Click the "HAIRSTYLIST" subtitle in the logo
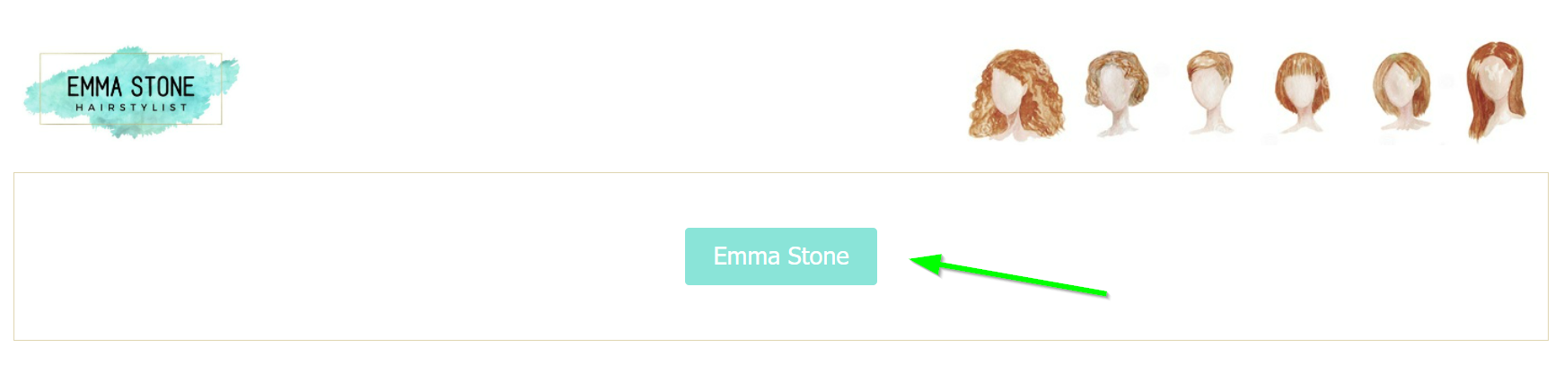Image resolution: width=1564 pixels, height=365 pixels. [131, 108]
